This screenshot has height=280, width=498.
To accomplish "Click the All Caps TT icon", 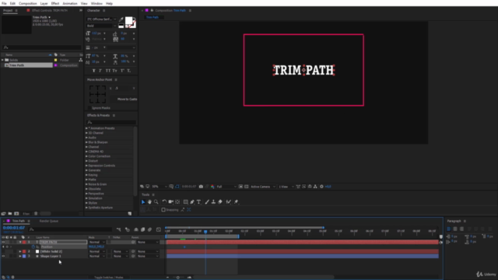I will click(x=108, y=71).
